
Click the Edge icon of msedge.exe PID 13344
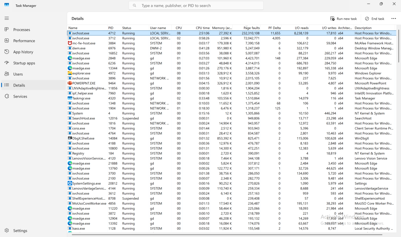tap(70, 68)
